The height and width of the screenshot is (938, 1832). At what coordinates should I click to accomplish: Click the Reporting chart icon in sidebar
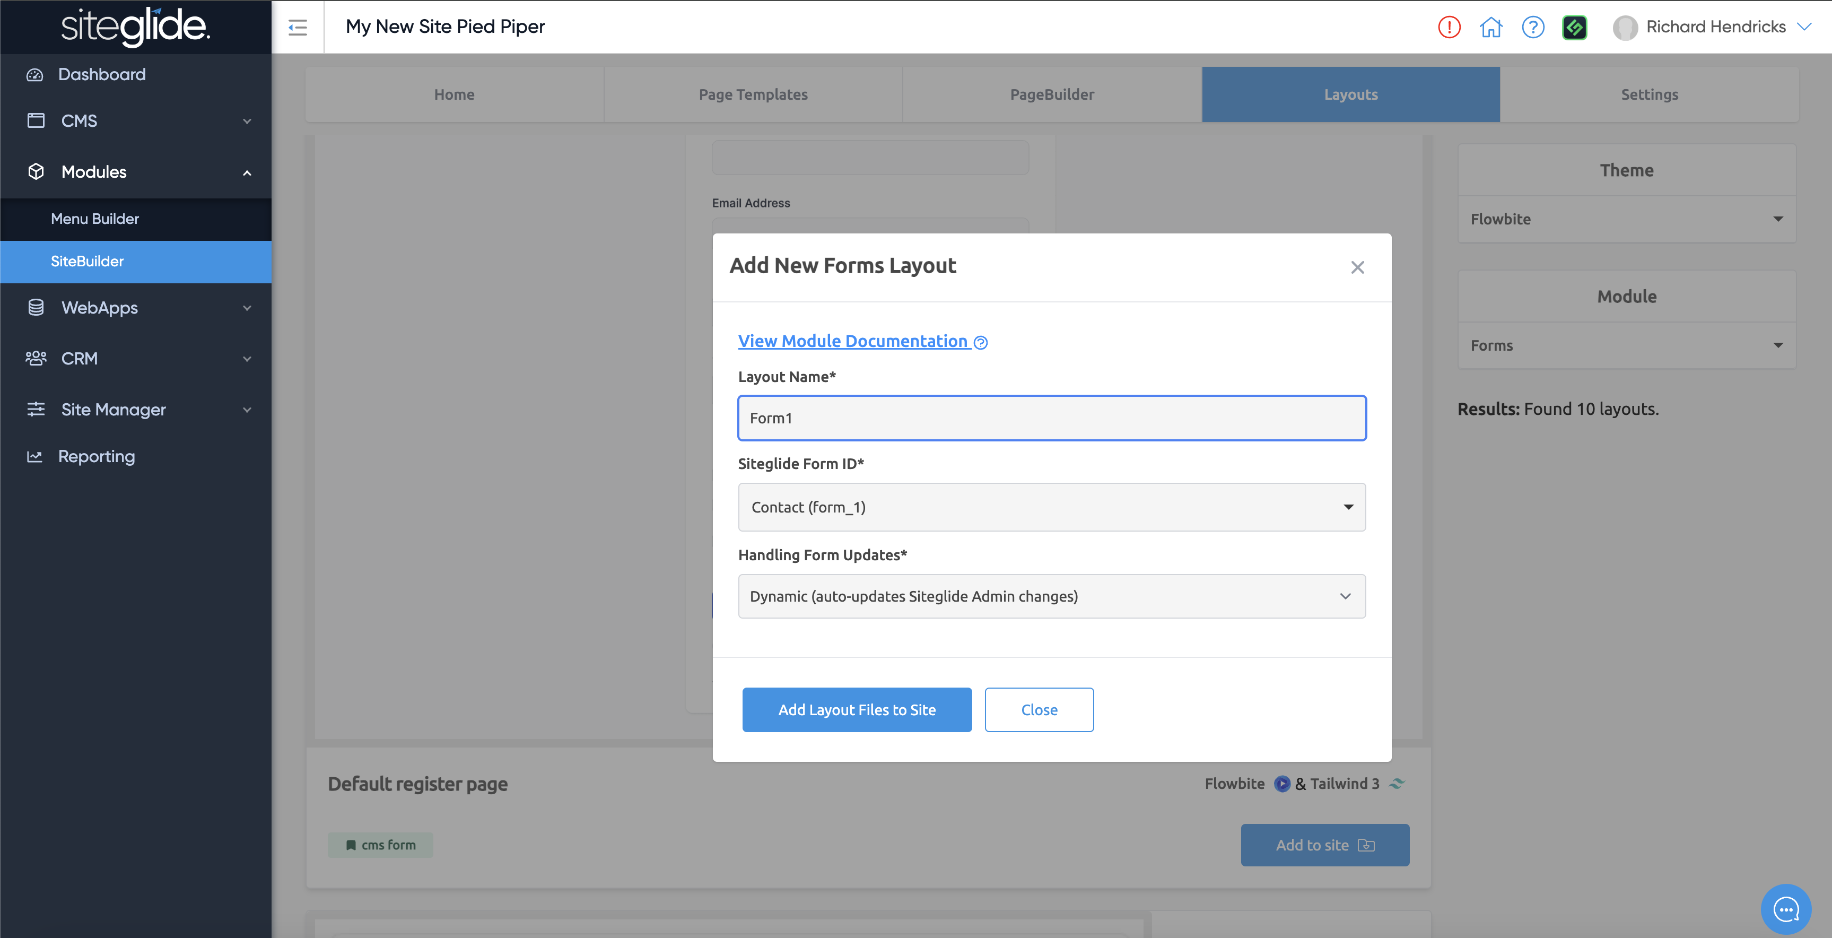(35, 457)
